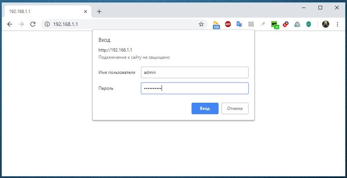Focus the Имя пользователя field containing admin
Image resolution: width=347 pixels, height=178 pixels.
[194, 72]
